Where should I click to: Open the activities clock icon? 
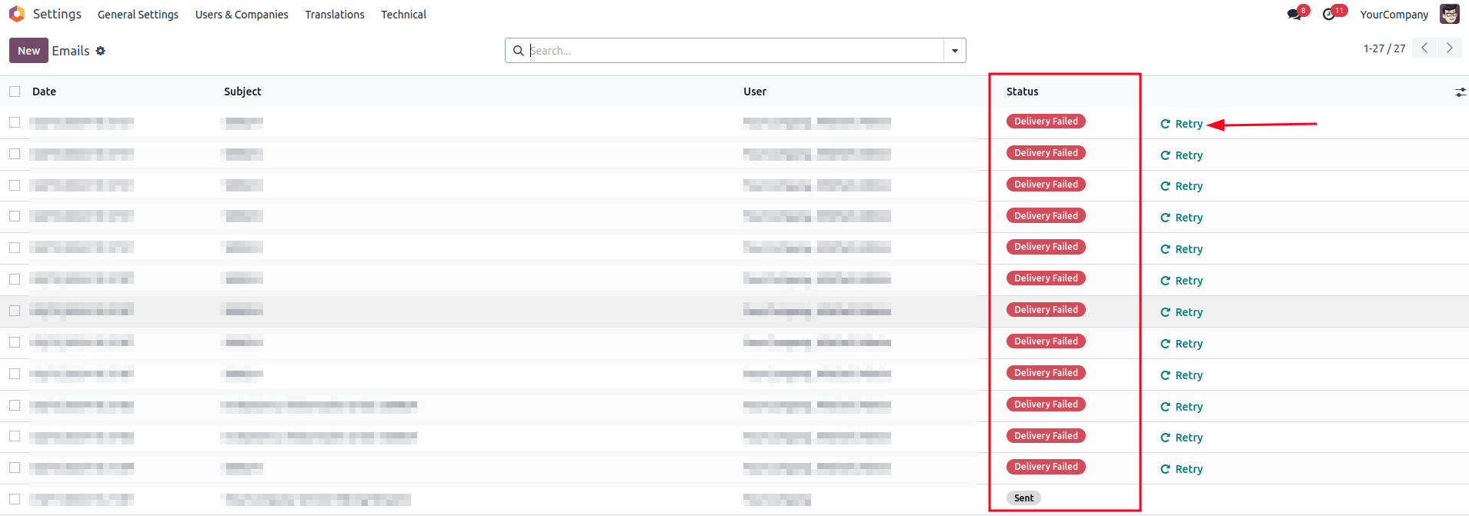click(1329, 15)
